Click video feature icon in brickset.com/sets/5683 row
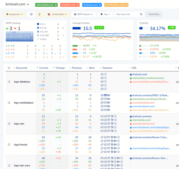 point(109,95)
